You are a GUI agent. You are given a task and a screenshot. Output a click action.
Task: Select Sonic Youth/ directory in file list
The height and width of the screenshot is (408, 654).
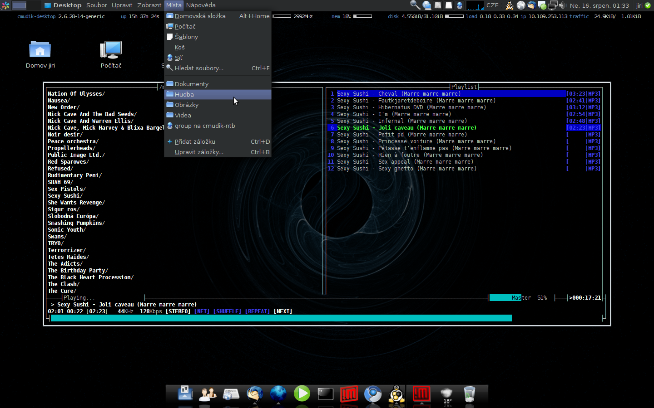pos(67,230)
